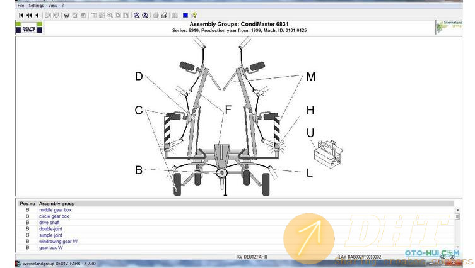Open the Settings menu
This screenshot has height=268, width=475.
coord(36,6)
